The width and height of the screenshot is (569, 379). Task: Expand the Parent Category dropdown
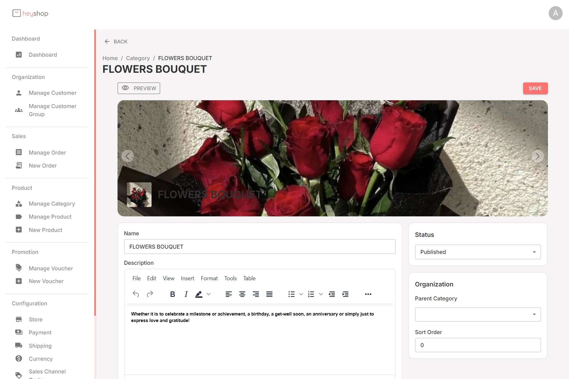coord(478,314)
